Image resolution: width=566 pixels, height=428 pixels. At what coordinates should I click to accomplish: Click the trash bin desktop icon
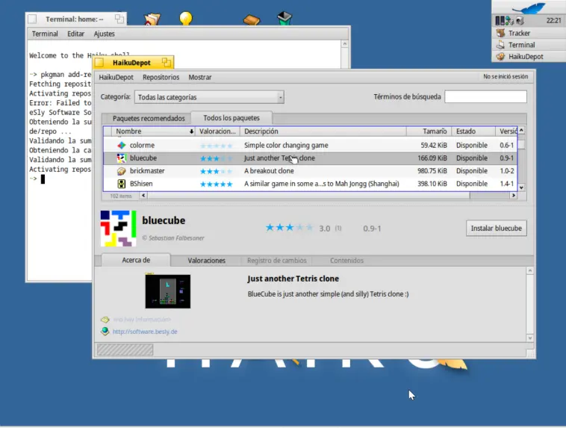tap(284, 19)
